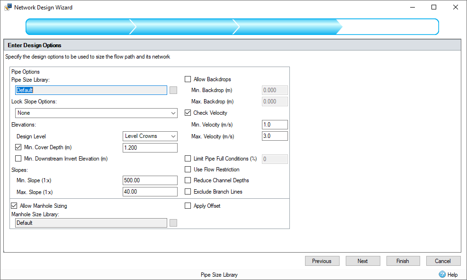The height and width of the screenshot is (280, 467).
Task: Click Finish to complete the wizard
Action: point(403,261)
